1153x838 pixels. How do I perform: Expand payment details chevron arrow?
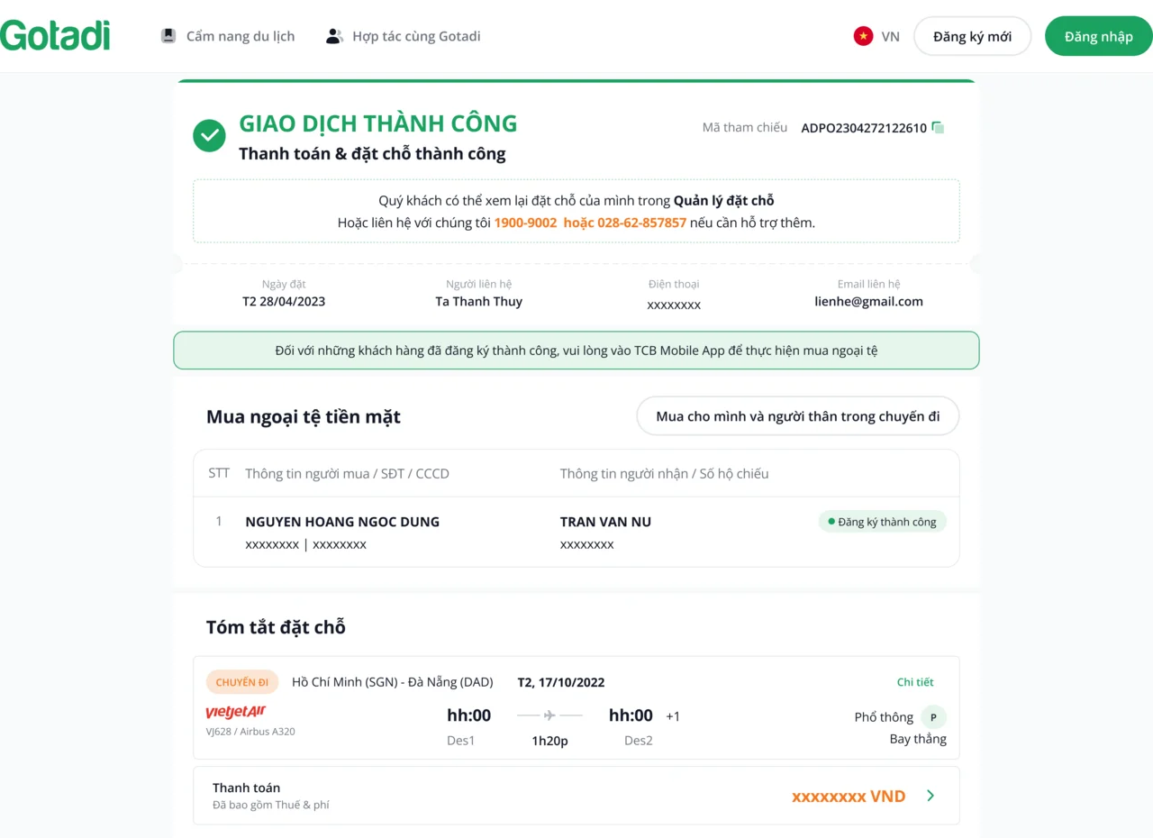[931, 796]
